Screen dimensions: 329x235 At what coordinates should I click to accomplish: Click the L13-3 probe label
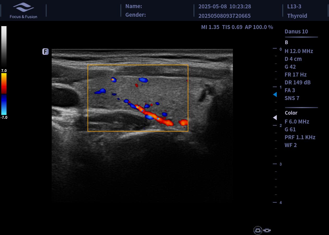click(x=294, y=6)
